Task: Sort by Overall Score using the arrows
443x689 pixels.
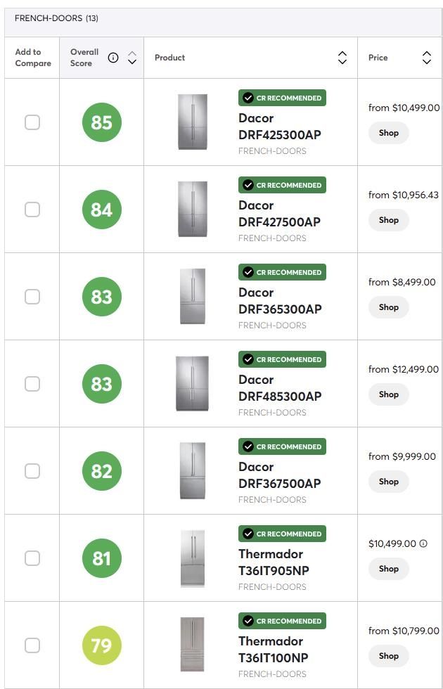Action: (x=132, y=58)
